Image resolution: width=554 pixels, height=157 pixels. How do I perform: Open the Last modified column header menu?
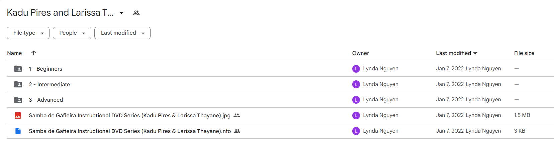click(x=457, y=53)
